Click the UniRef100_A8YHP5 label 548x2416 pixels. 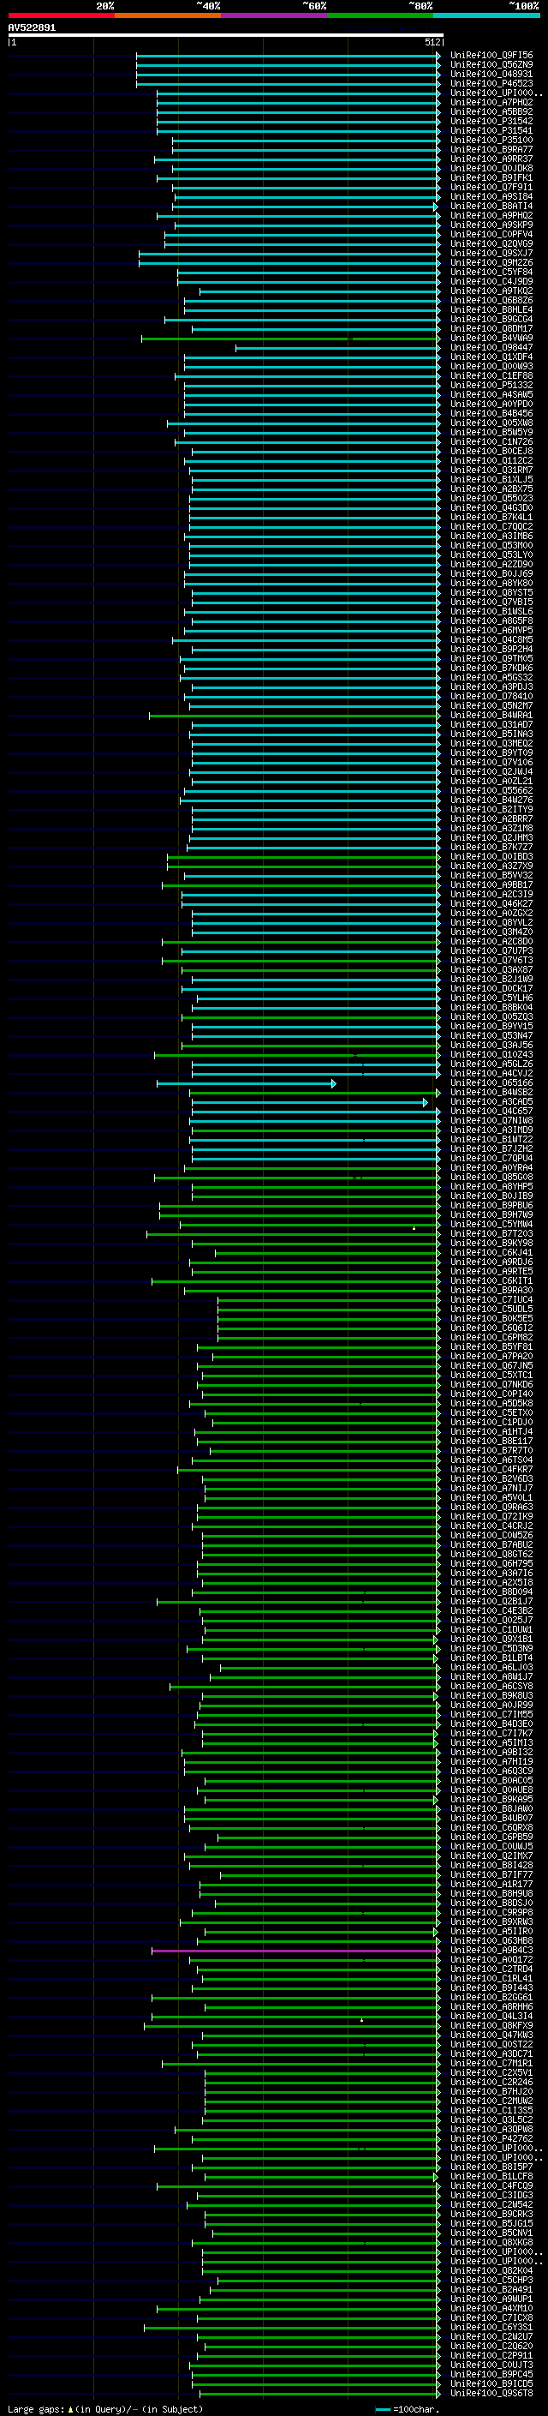(x=491, y=1186)
